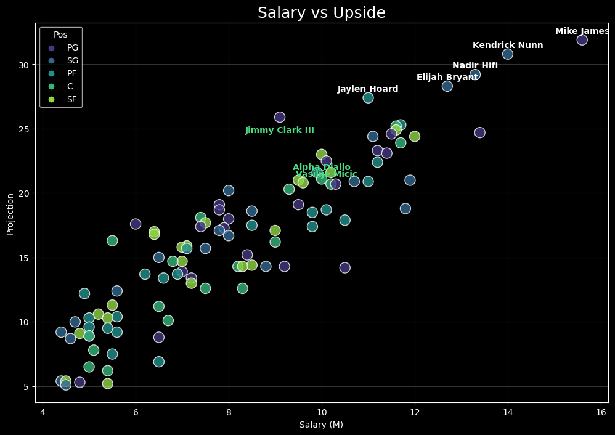The height and width of the screenshot is (435, 615).
Task: Select the Jaylen Hoard data point
Action: 368,98
